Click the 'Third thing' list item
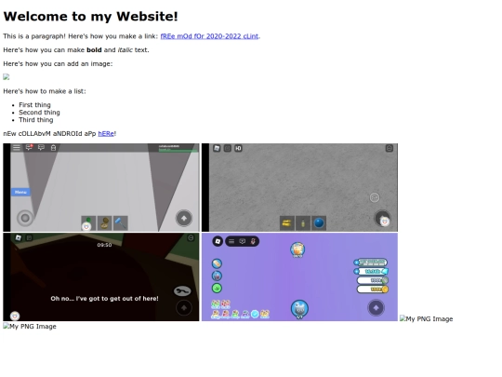 click(36, 120)
